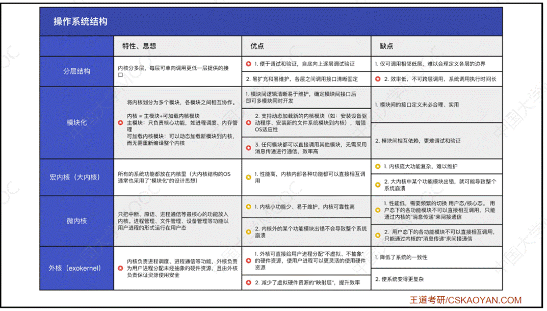Click the yellow star beside 大内核中某个功能模块出错
Screen dimensions: 547x311
(x=378, y=185)
